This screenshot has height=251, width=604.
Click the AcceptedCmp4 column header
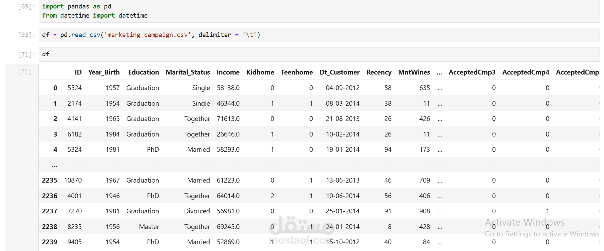526,72
